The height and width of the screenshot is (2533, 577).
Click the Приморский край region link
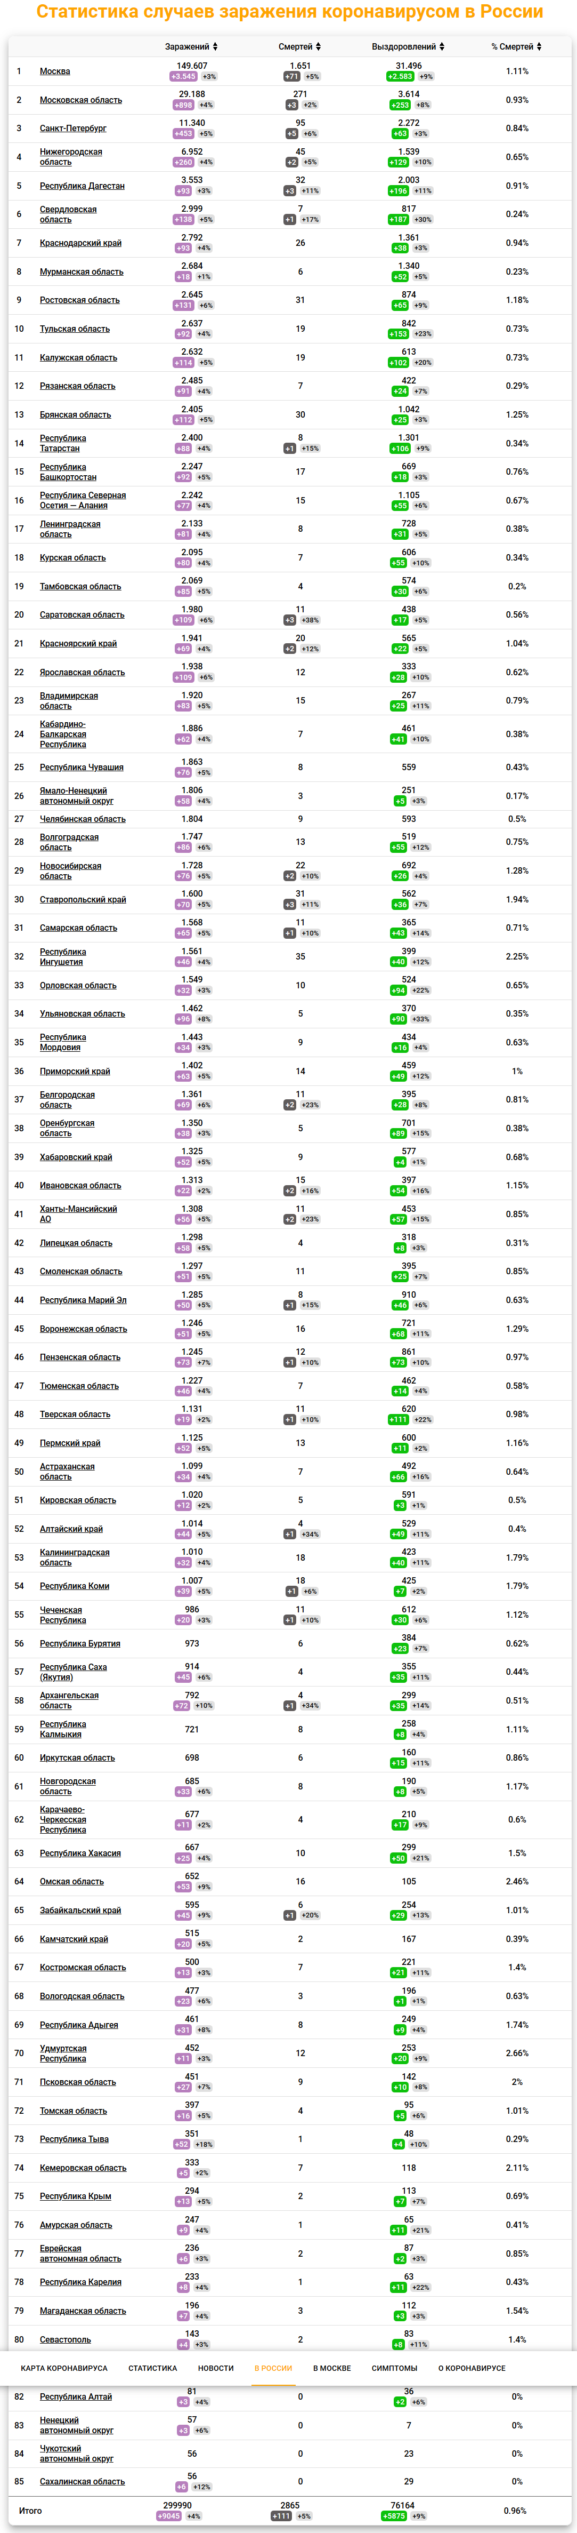[75, 1071]
